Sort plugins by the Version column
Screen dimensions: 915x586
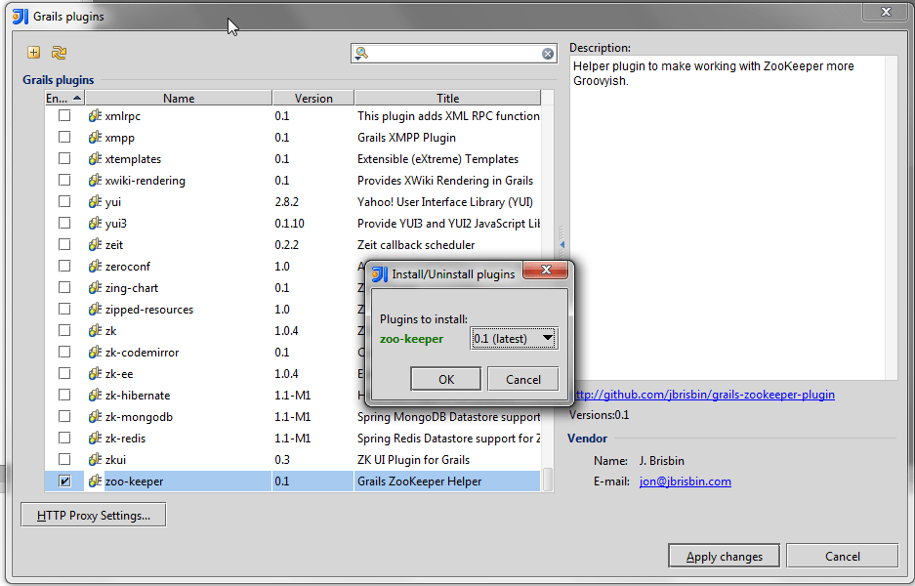coord(313,98)
